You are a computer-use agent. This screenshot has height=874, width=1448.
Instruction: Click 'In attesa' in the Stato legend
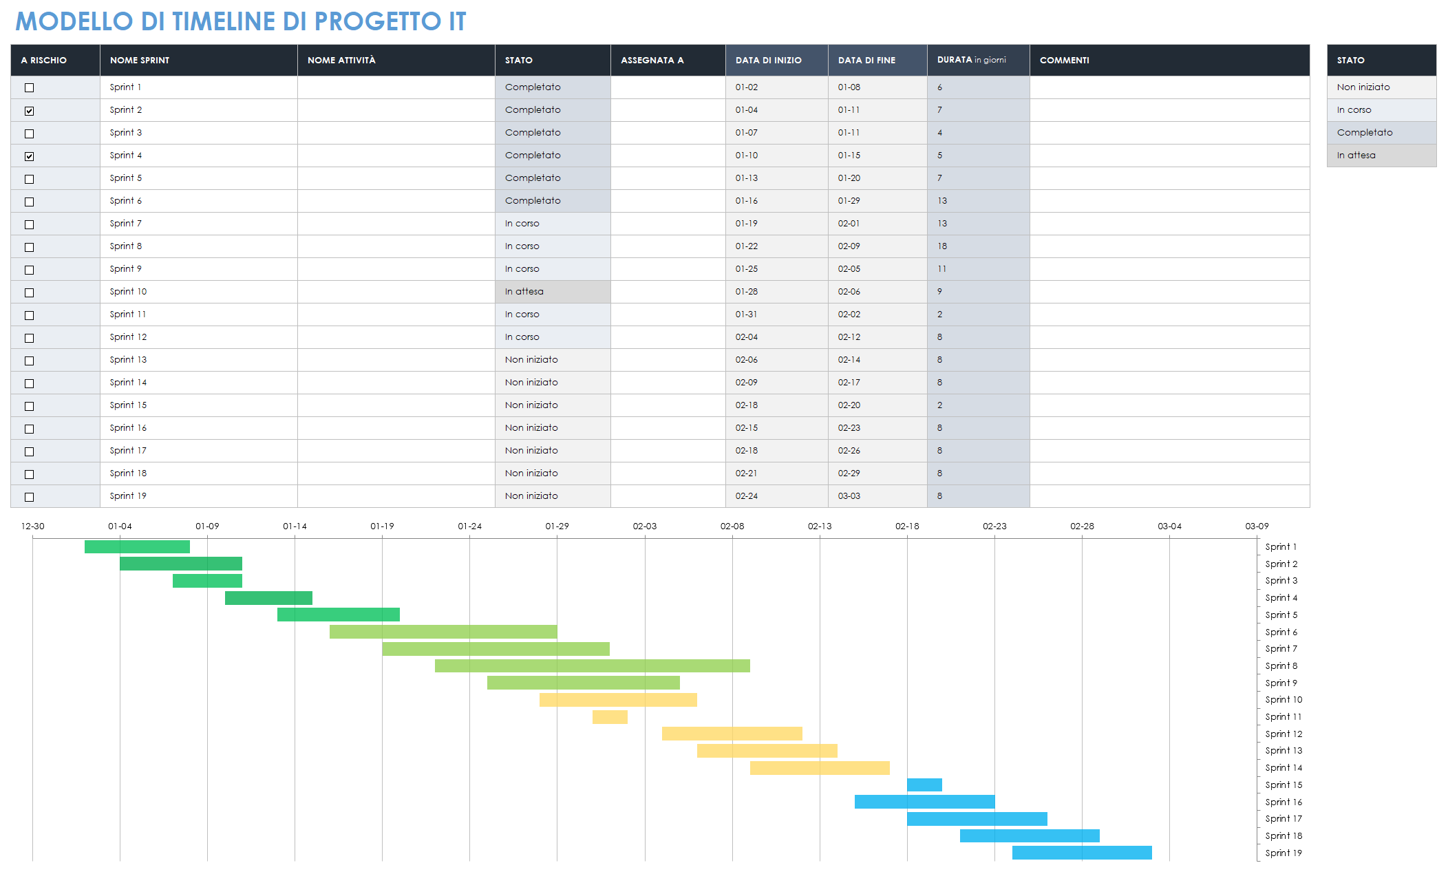point(1381,156)
